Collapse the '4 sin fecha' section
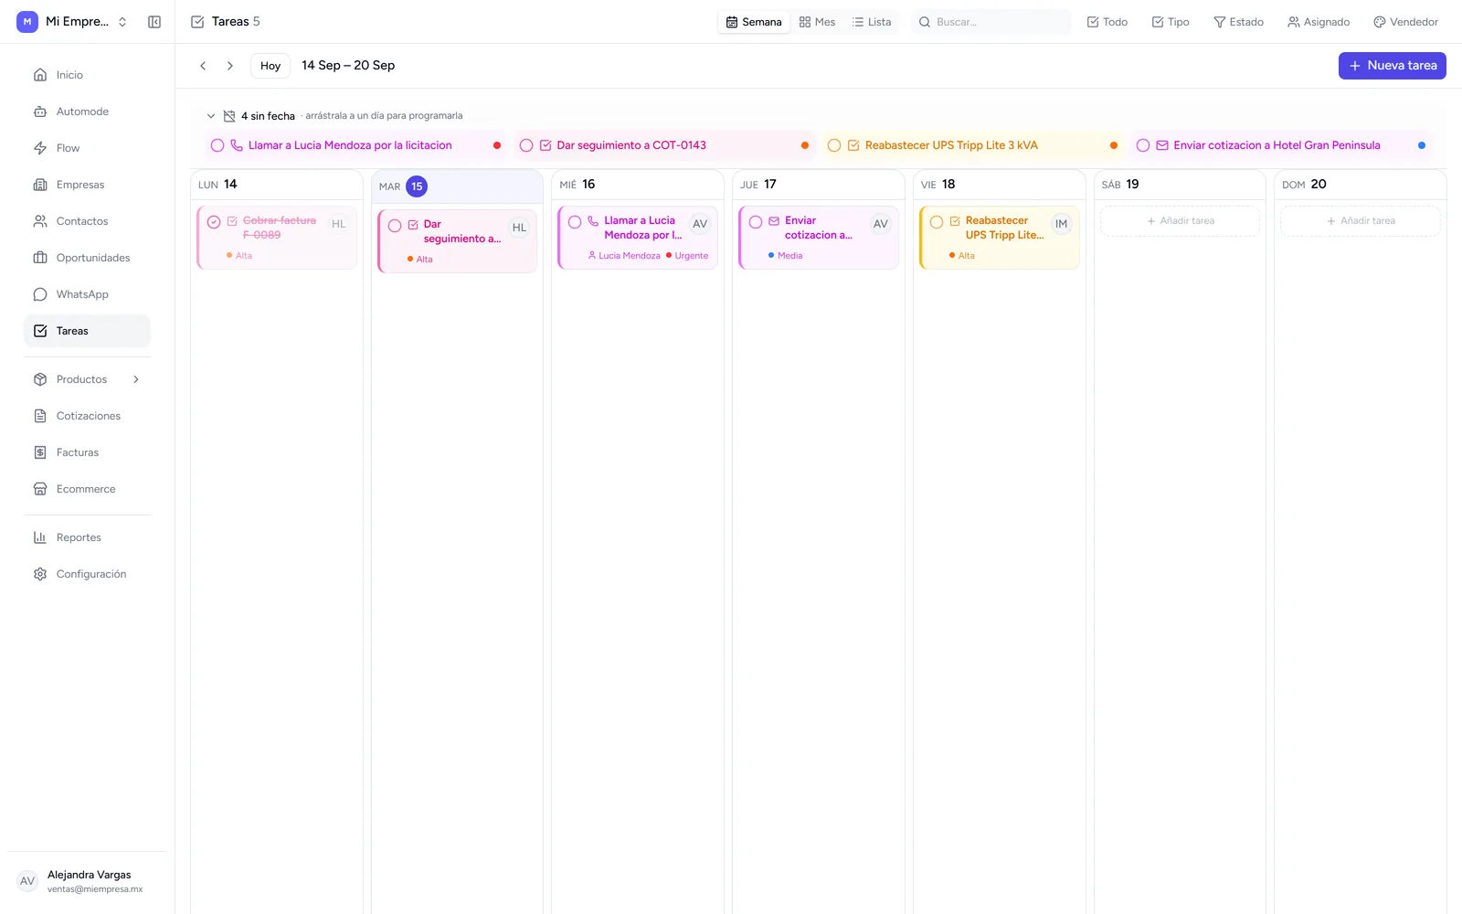Screen dimensions: 1462x914 click(x=211, y=116)
